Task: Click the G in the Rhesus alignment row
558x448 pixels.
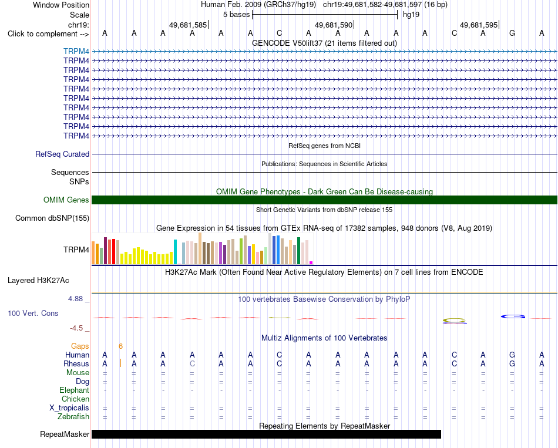Action: pyautogui.click(x=512, y=363)
